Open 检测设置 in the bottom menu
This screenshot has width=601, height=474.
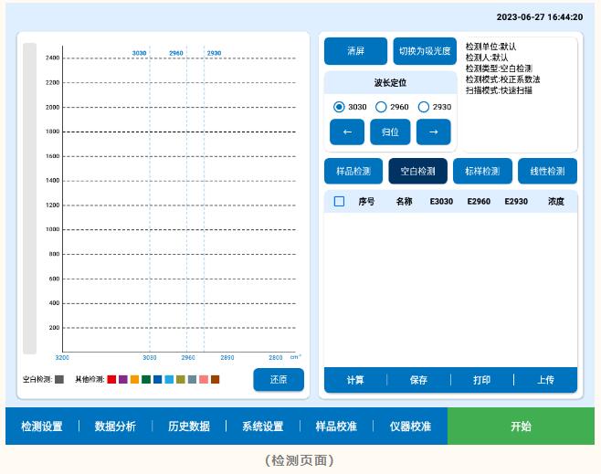pyautogui.click(x=42, y=427)
